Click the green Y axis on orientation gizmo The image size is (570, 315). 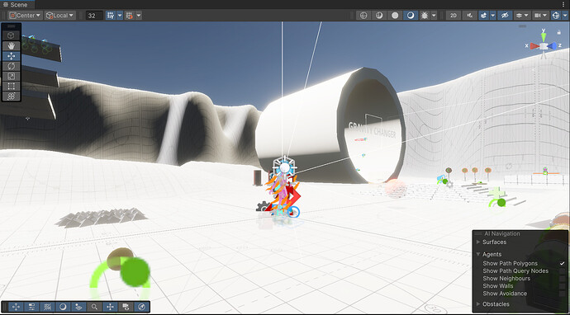point(544,36)
